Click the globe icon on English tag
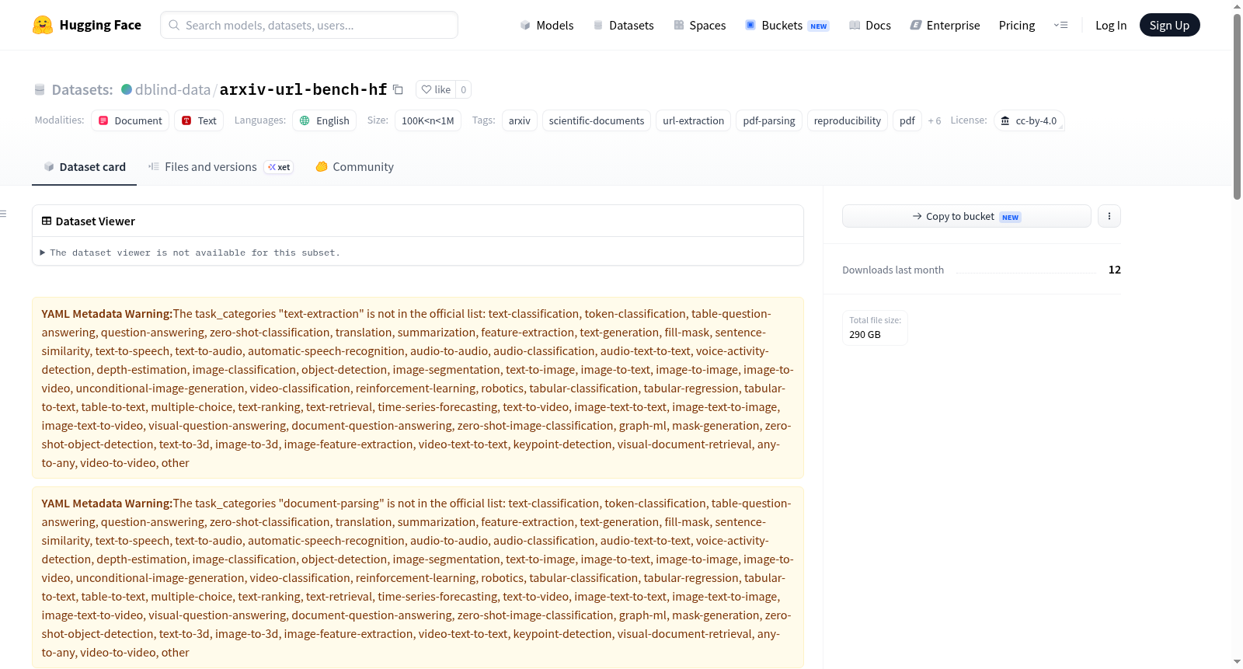Viewport: 1243px width, 669px height. pos(305,120)
